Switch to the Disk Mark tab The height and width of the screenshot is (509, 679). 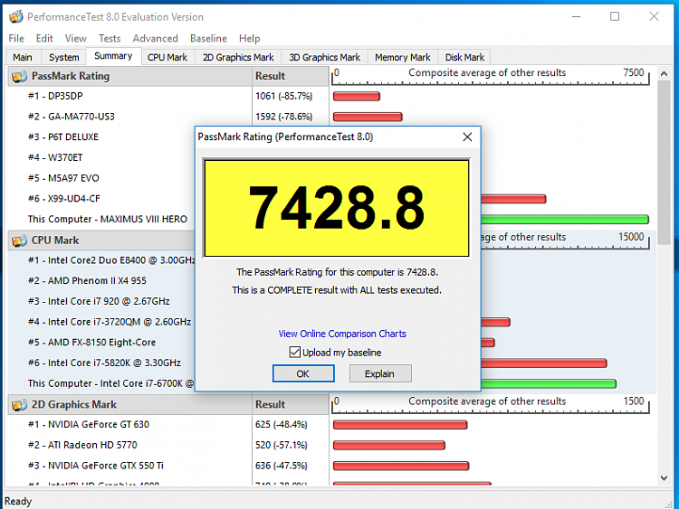464,58
